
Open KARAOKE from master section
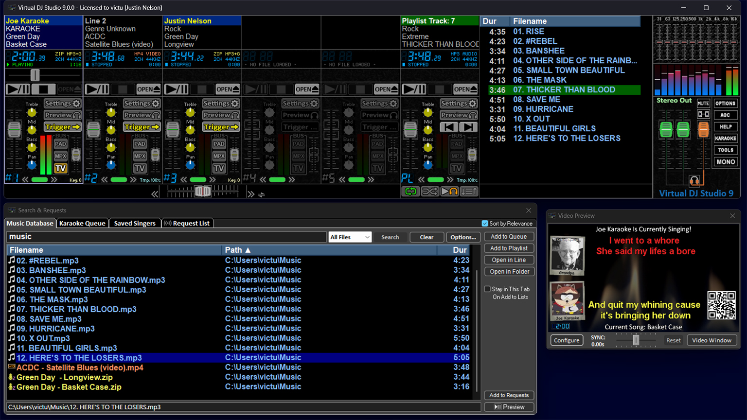726,139
